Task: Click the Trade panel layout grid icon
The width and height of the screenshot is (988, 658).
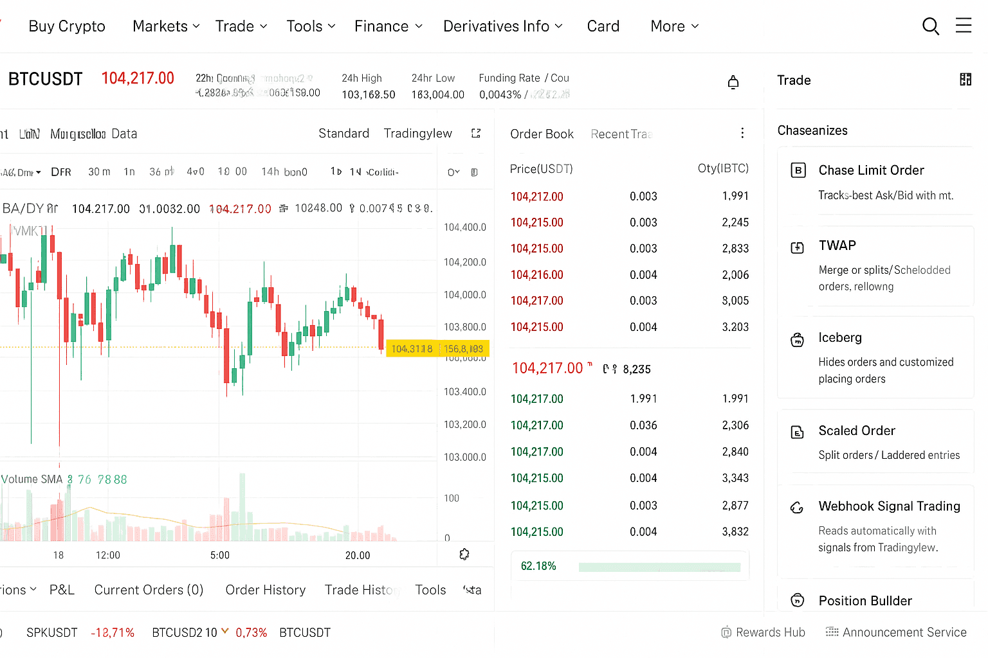Action: 965,80
